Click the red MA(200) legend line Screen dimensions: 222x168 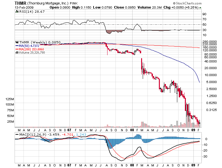(17, 49)
